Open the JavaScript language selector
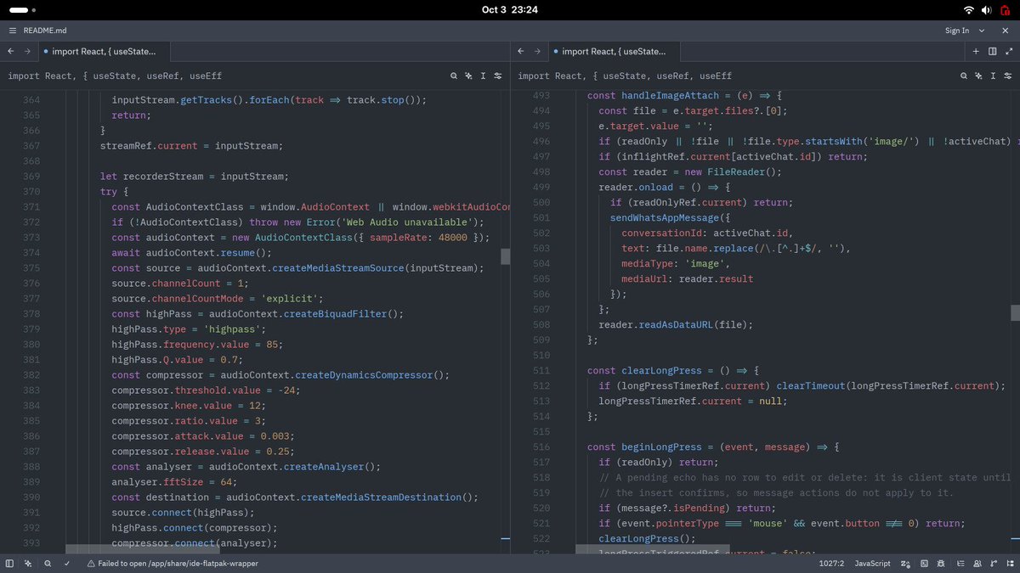This screenshot has height=573, width=1020. click(x=872, y=563)
